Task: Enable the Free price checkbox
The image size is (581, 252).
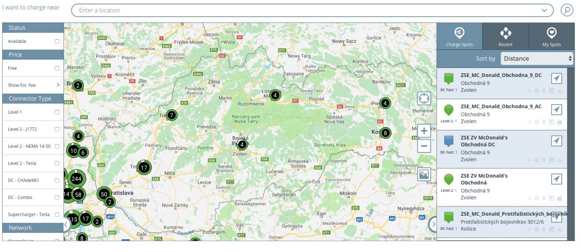Action: [x=57, y=68]
